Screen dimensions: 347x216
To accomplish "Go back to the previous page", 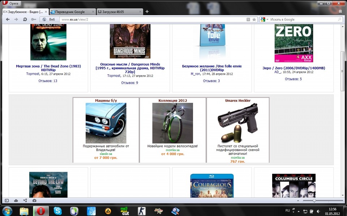I will (8, 20).
